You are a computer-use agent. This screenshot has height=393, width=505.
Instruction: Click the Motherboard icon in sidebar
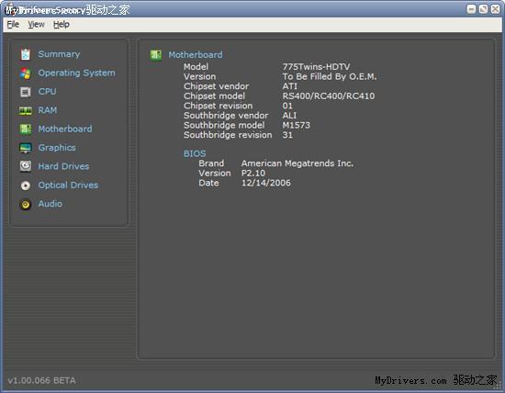[x=26, y=129]
